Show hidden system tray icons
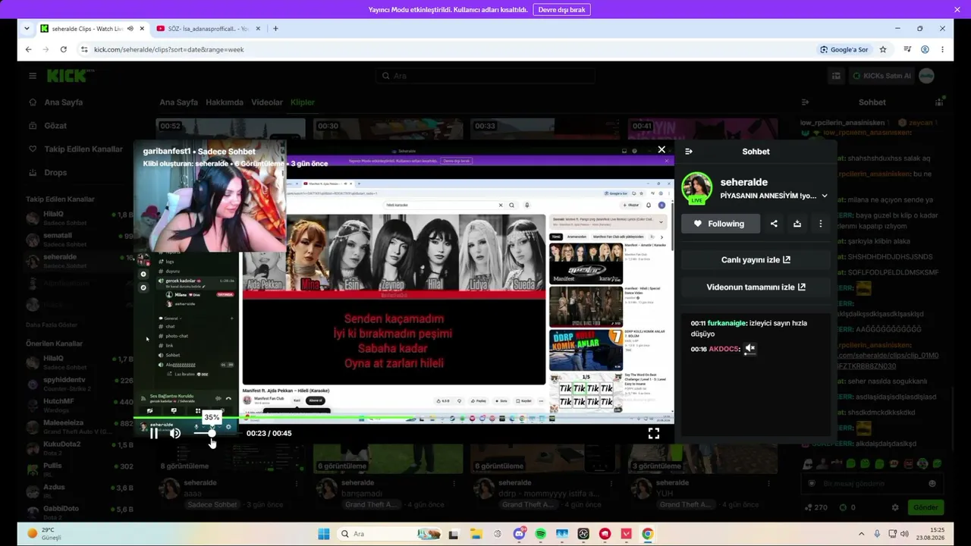This screenshot has width=971, height=546. 862,534
